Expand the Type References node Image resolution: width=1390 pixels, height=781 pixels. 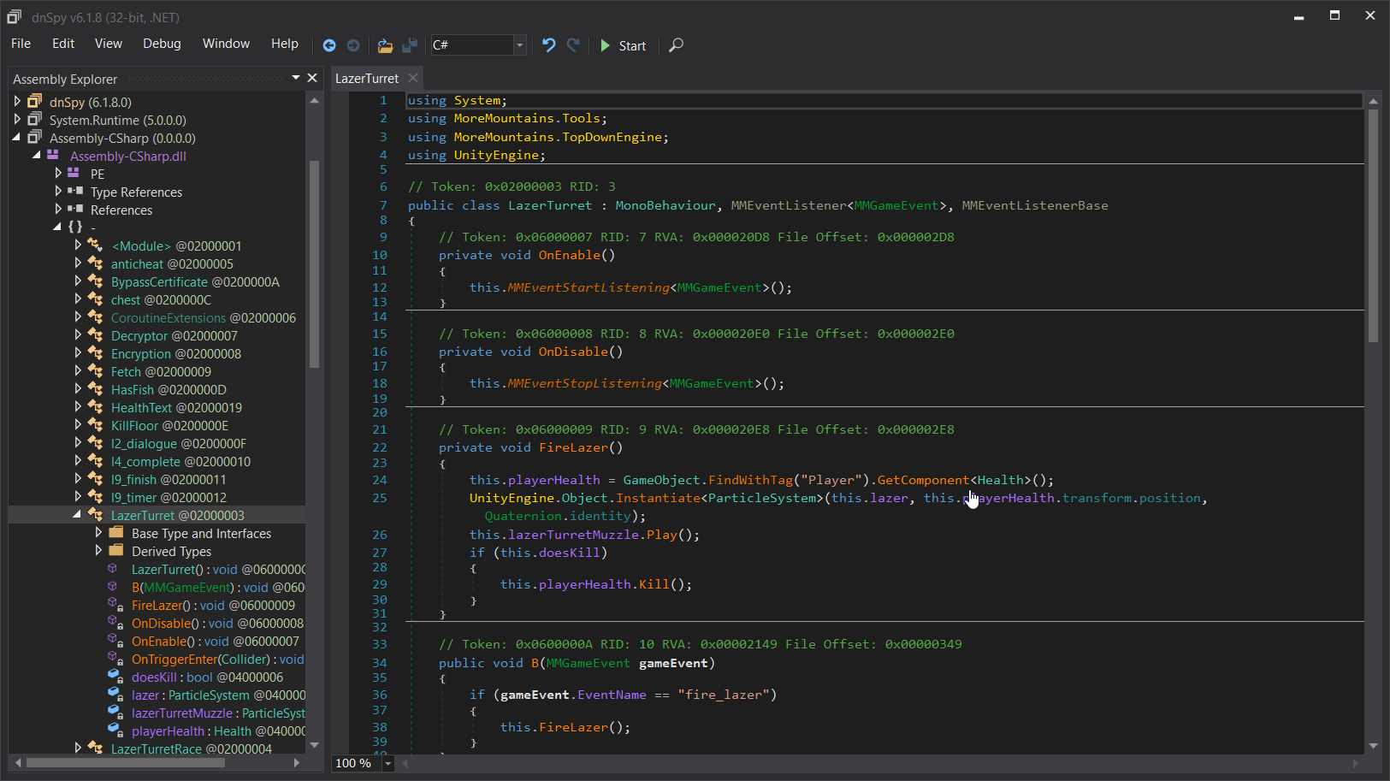[57, 192]
